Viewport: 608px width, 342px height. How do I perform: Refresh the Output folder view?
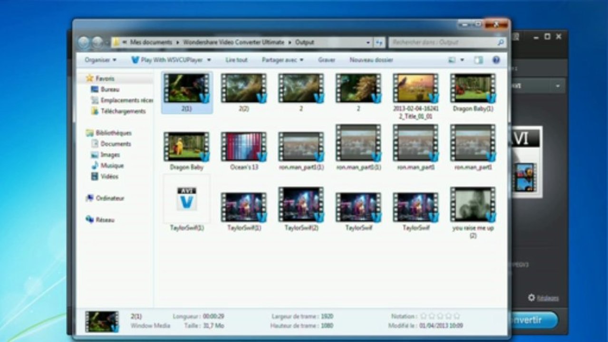(x=379, y=42)
